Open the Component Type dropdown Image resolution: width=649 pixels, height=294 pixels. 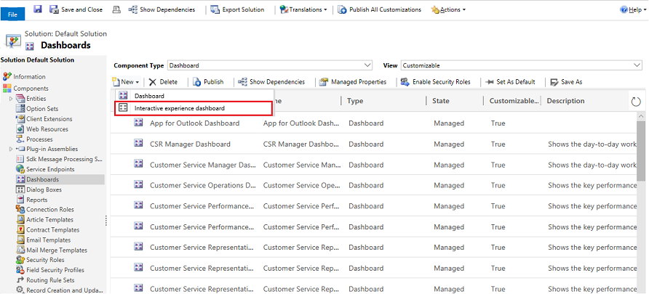coord(367,65)
